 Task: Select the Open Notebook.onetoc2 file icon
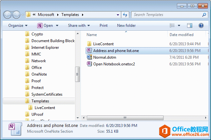pyautogui.click(x=89, y=64)
